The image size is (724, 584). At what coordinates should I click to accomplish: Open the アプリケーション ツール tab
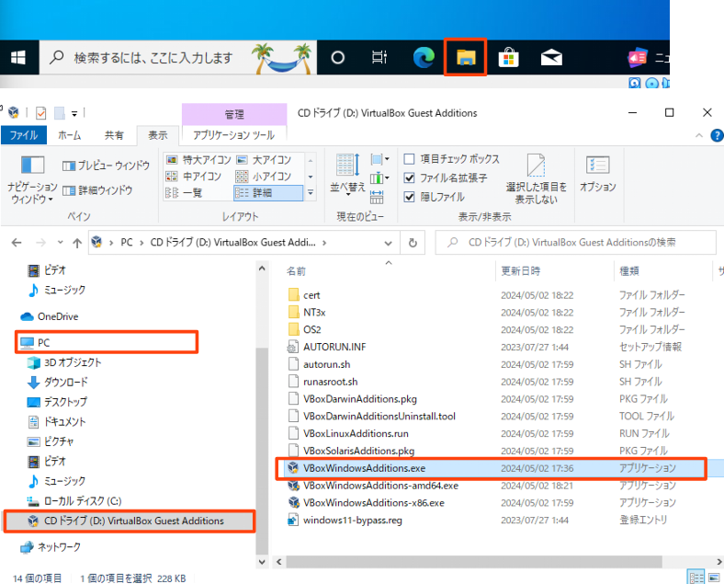pyautogui.click(x=233, y=135)
